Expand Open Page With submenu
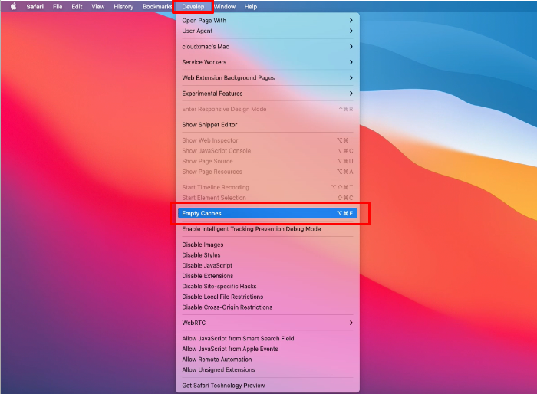 pos(268,21)
